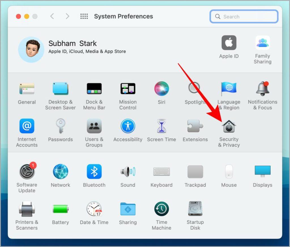Click the Subham Stark profile avatar
This screenshot has height=247, width=290.
coord(31,50)
